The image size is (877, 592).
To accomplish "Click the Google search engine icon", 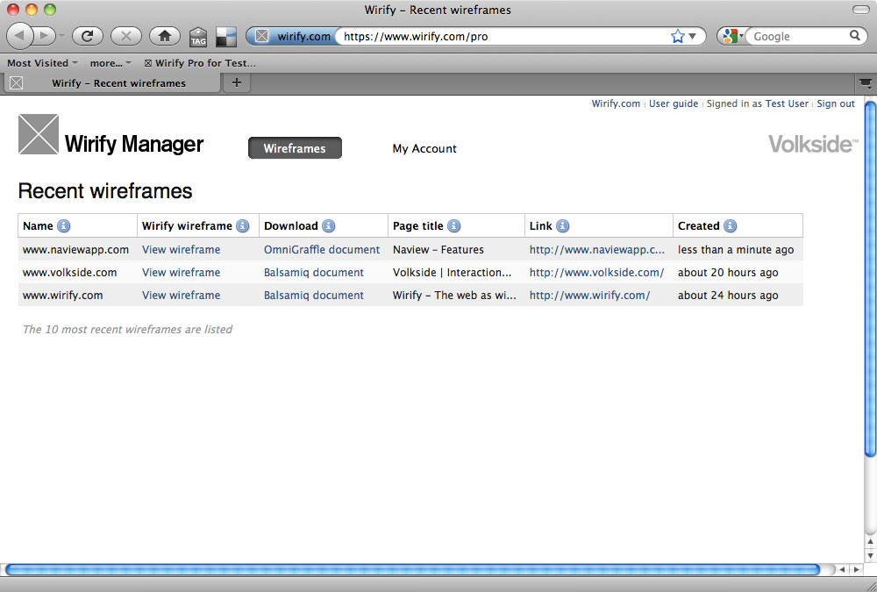I will (730, 36).
